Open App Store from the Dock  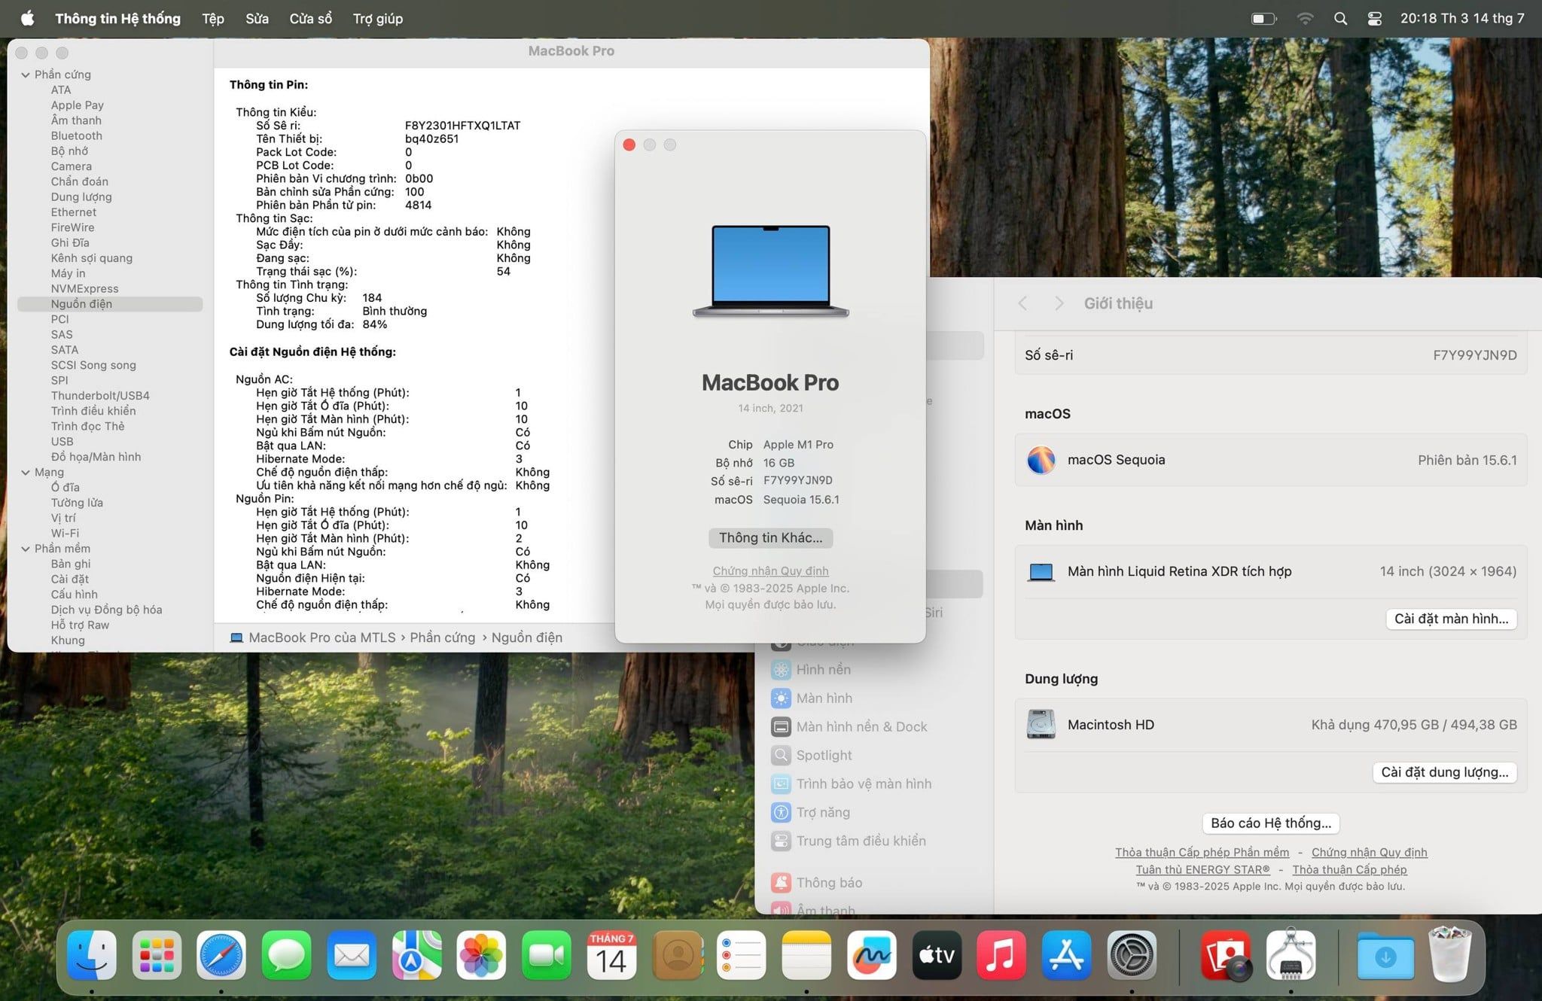click(1067, 955)
